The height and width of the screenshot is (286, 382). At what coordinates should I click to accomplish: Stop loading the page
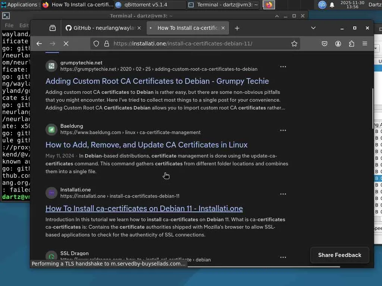pos(66,44)
